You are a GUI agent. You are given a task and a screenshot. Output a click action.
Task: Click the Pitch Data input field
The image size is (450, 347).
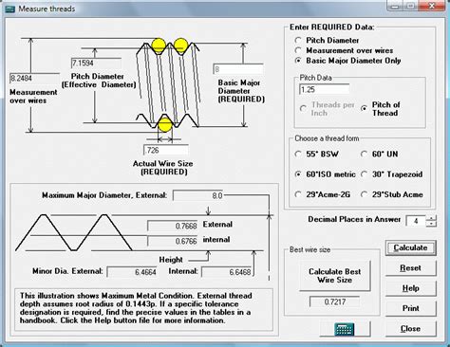tap(324, 89)
